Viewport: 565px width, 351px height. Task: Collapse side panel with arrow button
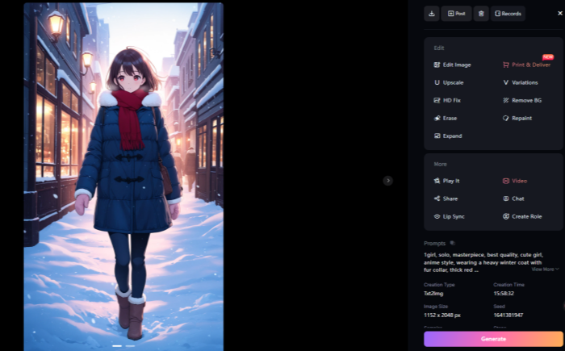(x=387, y=181)
